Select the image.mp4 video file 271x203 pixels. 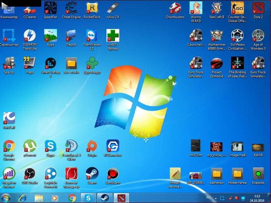pos(237,149)
